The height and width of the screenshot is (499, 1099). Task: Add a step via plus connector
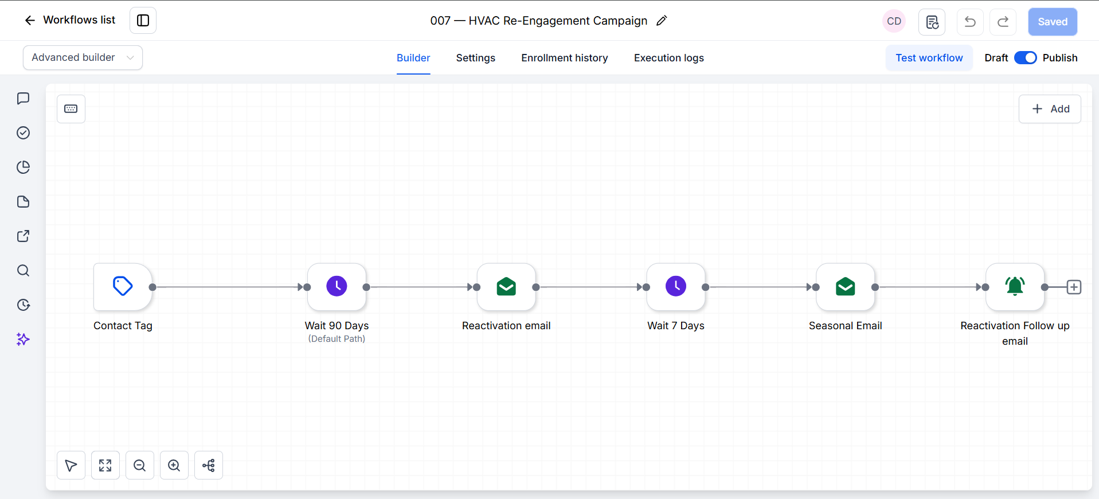(1074, 287)
